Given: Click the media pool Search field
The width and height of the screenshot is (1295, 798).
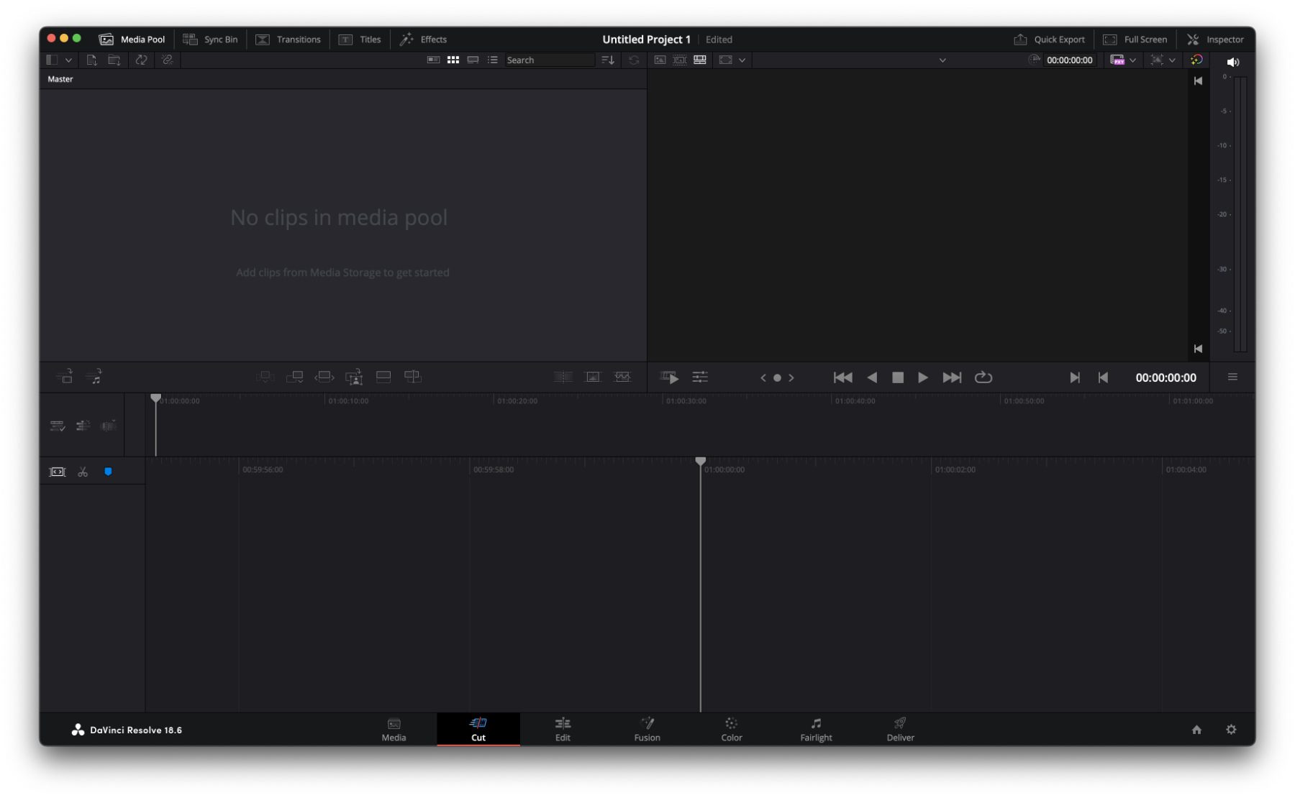Looking at the screenshot, I should (x=549, y=60).
